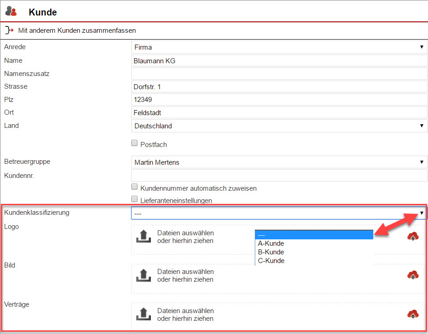
Task: Click the Kunde people icon in header
Action: [11, 11]
